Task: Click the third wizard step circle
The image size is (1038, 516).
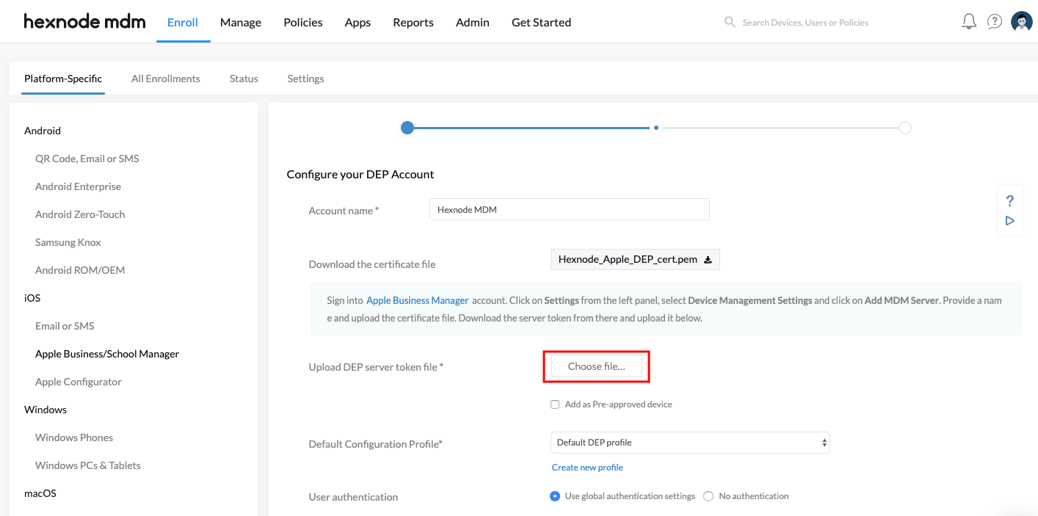Action: [x=905, y=128]
